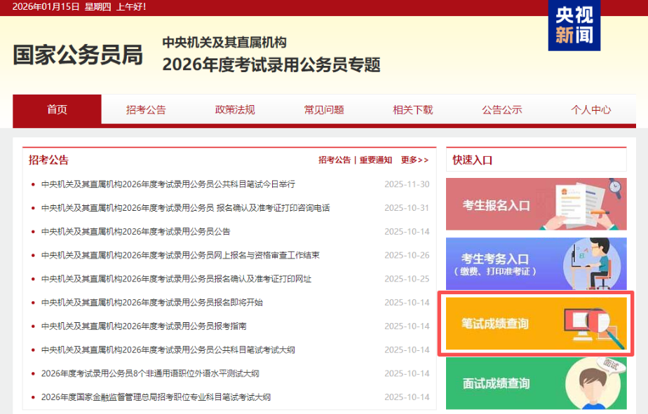This screenshot has height=414, width=648.
Task: Open the highlighted 笔试成绩查询 score query
Action: point(535,324)
